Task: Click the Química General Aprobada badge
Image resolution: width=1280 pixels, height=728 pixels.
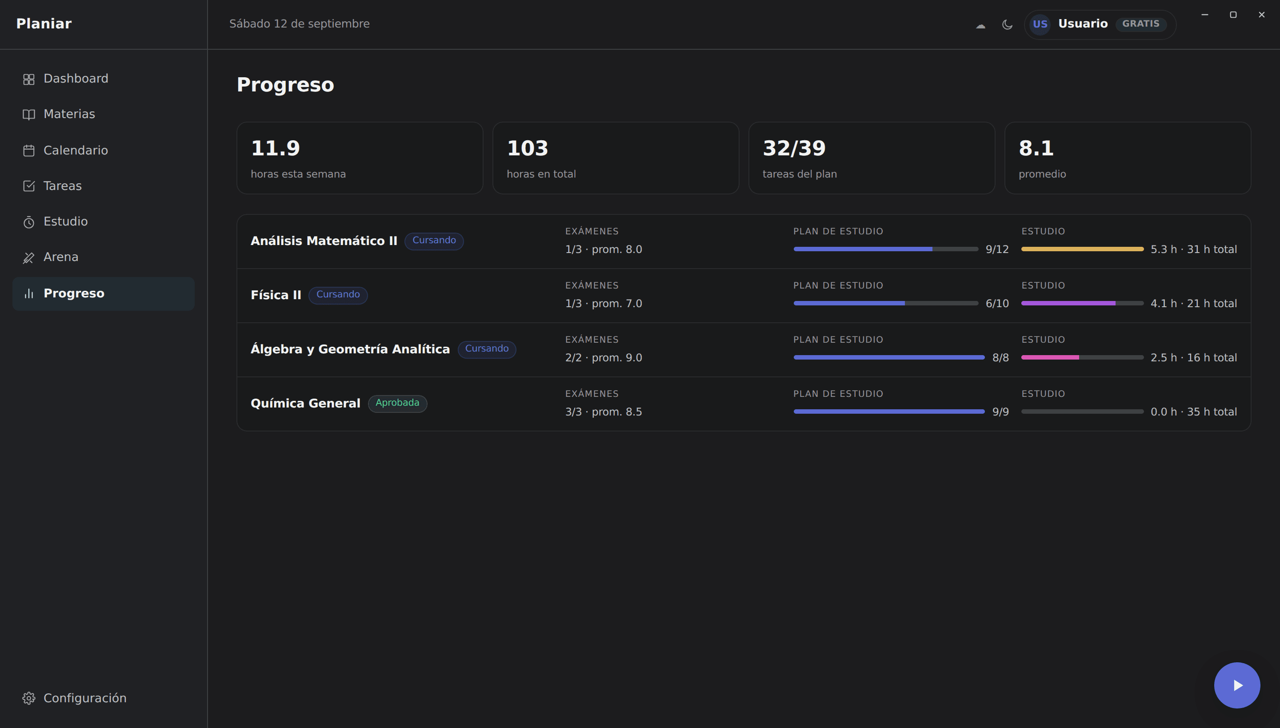Action: pos(397,403)
